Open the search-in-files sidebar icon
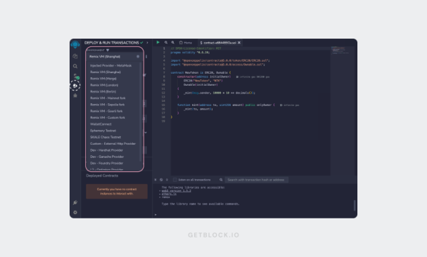This screenshot has width=427, height=257. [75, 66]
